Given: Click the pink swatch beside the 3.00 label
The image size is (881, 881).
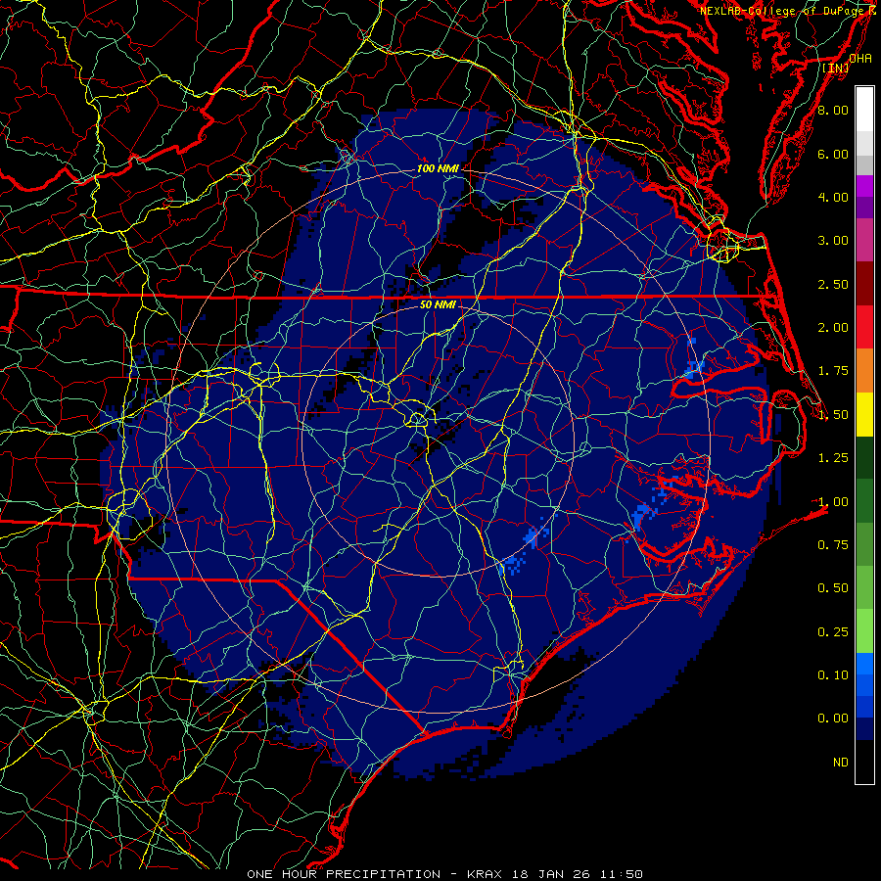Looking at the screenshot, I should click(x=864, y=240).
